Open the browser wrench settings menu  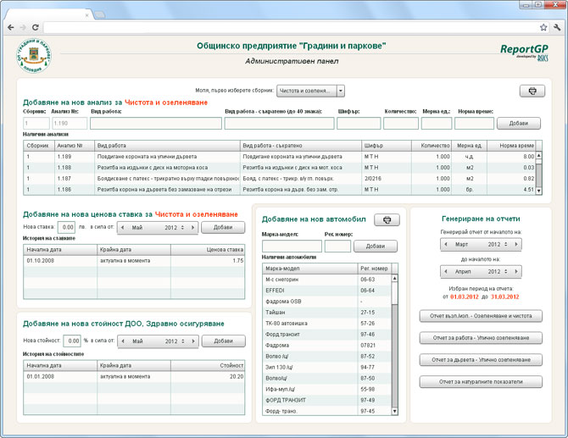(557, 27)
